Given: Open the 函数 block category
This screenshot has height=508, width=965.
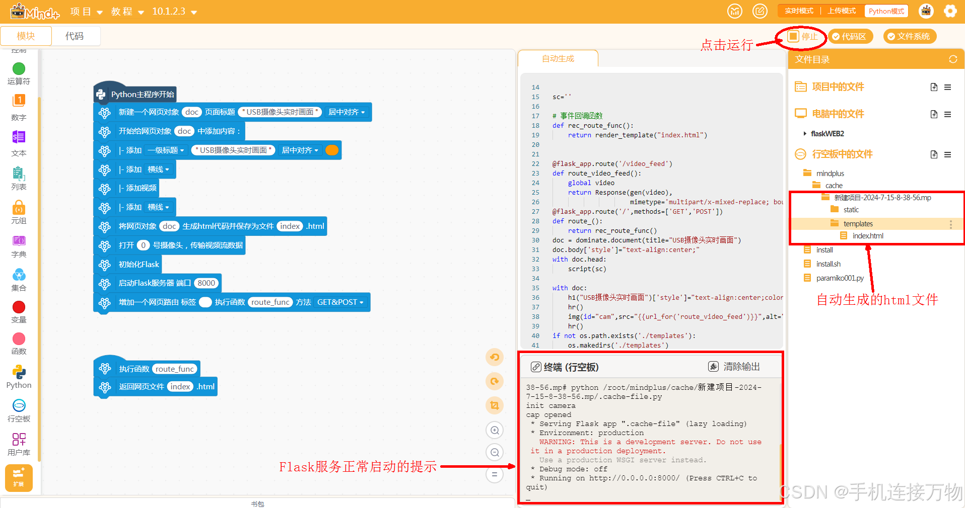Looking at the screenshot, I should click(x=19, y=344).
